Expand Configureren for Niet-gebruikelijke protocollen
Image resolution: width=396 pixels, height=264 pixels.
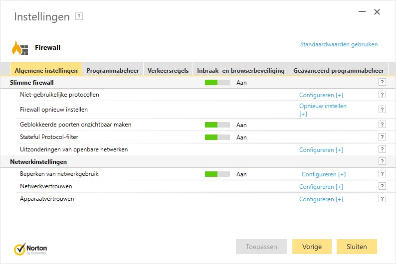(x=321, y=95)
